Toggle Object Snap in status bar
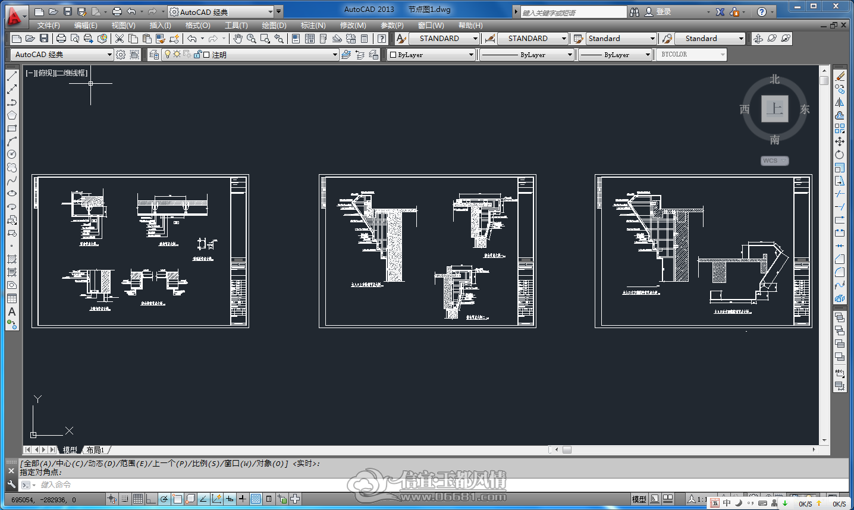Screen dimensions: 854x510 coord(177,499)
